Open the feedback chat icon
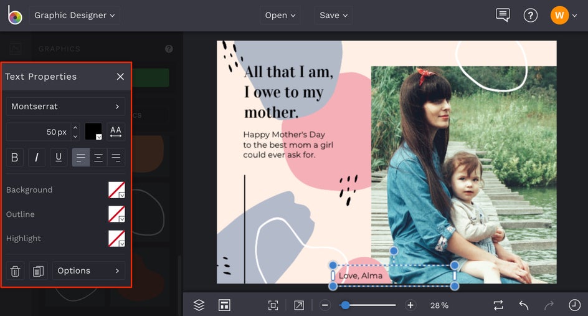 (503, 16)
